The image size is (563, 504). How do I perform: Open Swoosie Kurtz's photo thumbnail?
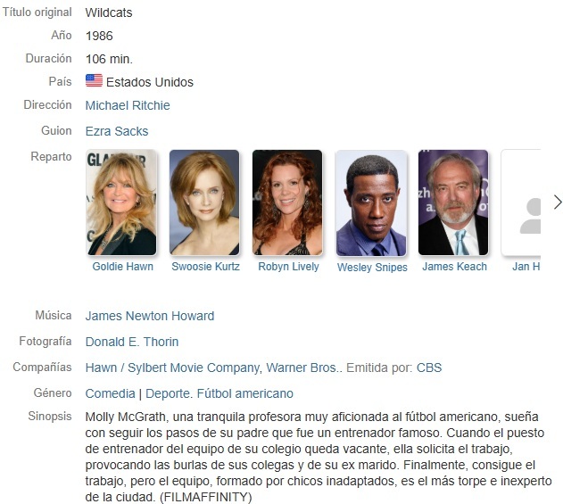pyautogui.click(x=204, y=202)
